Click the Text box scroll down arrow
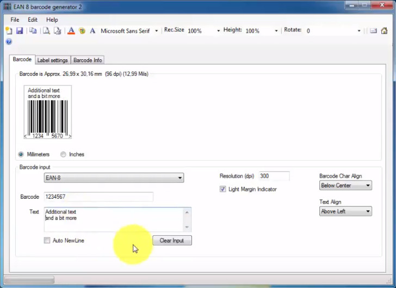This screenshot has height=288, width=396. coord(187,227)
